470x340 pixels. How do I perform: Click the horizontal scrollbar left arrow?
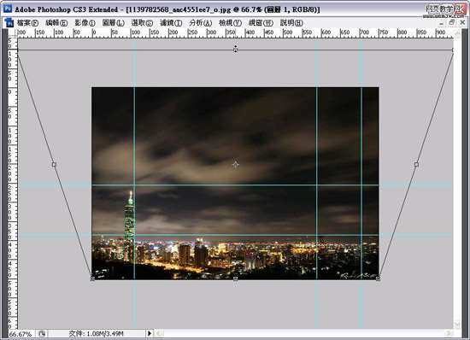[x=160, y=333]
